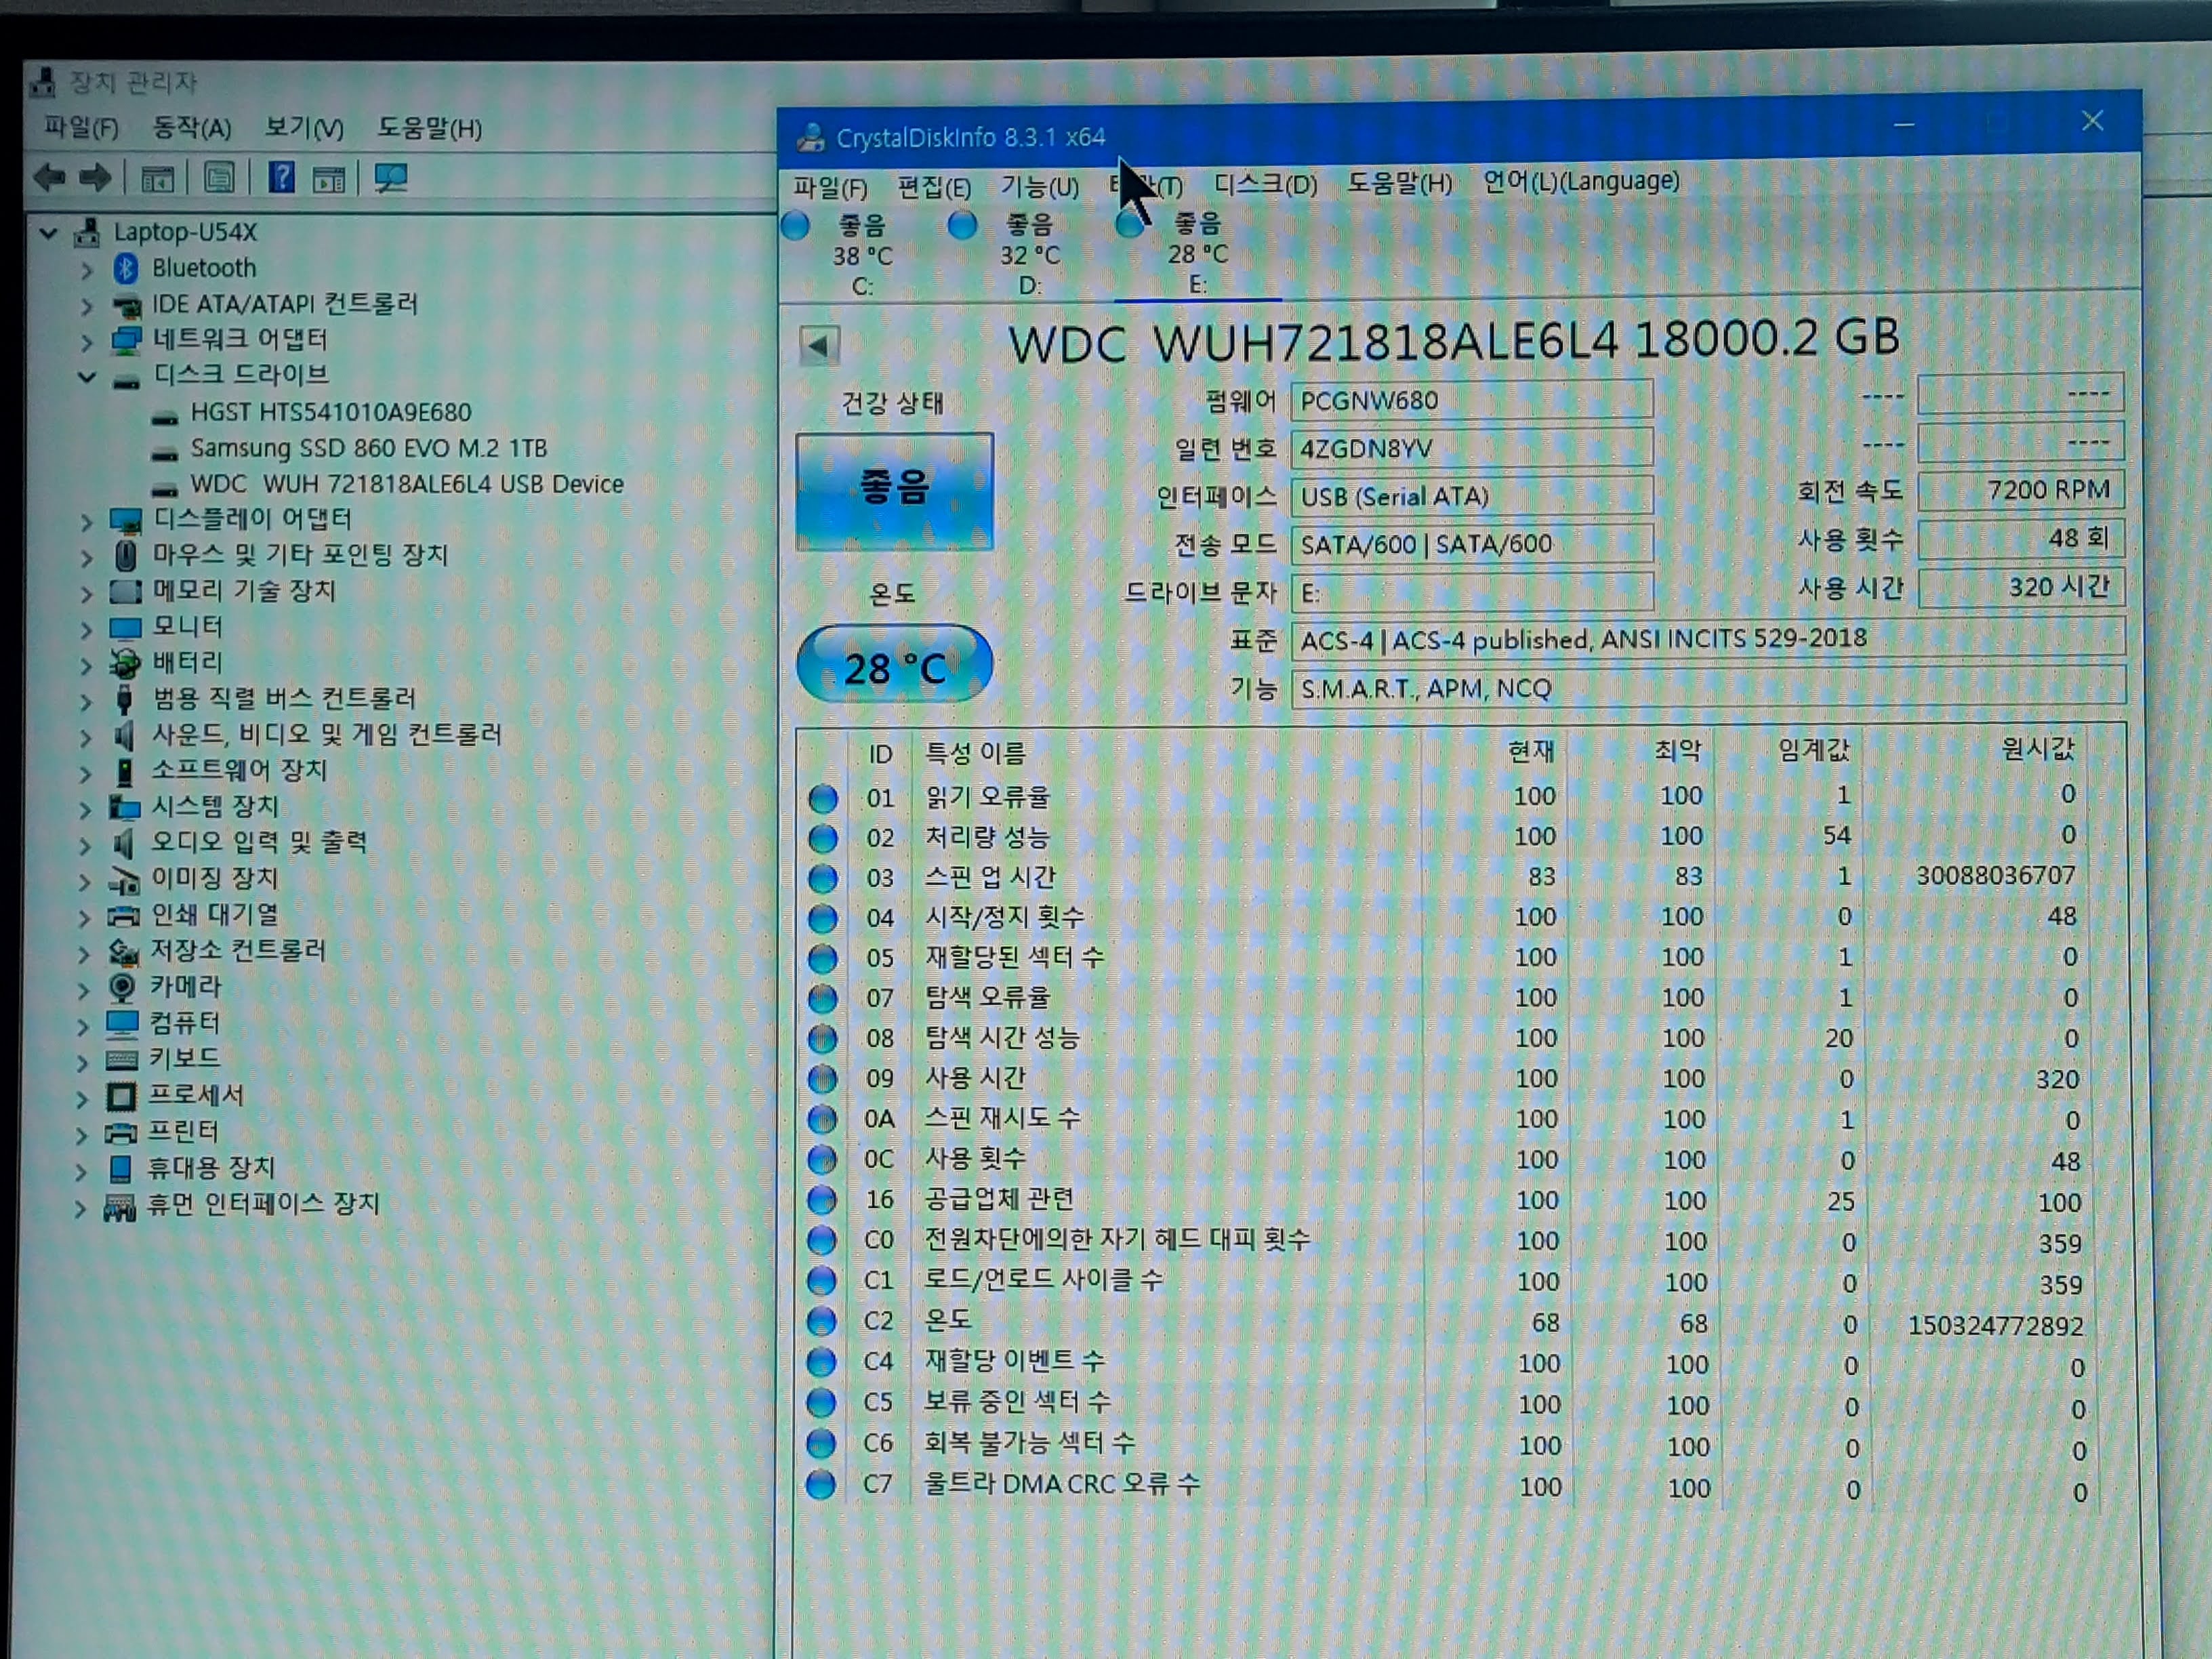This screenshot has height=1659, width=2212.
Task: Click the Device Manager properties toolbar icon
Action: [219, 179]
